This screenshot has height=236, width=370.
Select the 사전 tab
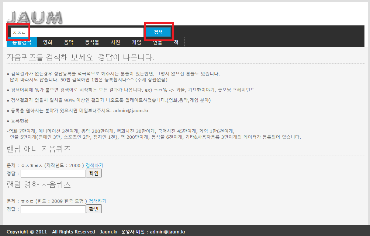(115, 42)
